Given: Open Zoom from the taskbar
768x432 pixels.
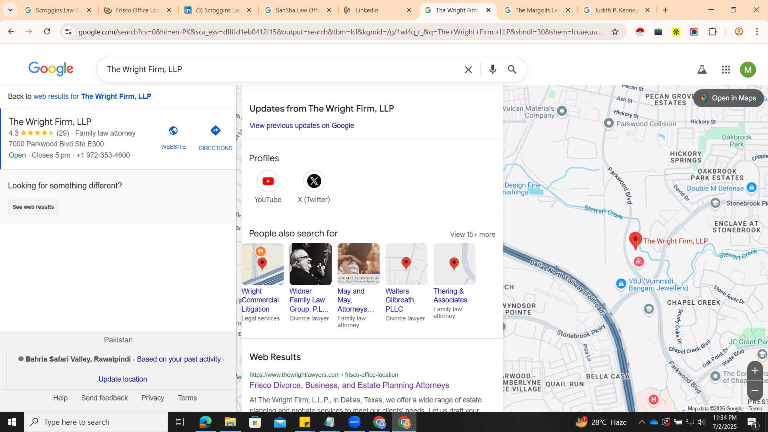Looking at the screenshot, I should pyautogui.click(x=354, y=422).
